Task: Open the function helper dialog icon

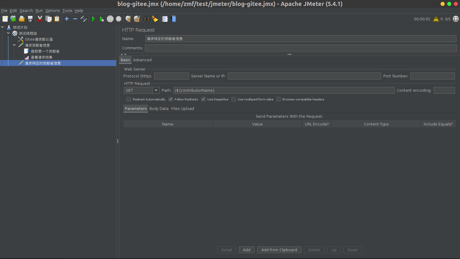Action: point(165,19)
